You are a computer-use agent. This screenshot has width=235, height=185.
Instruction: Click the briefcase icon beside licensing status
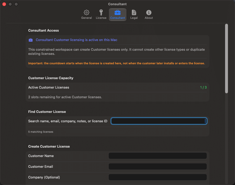point(31,40)
